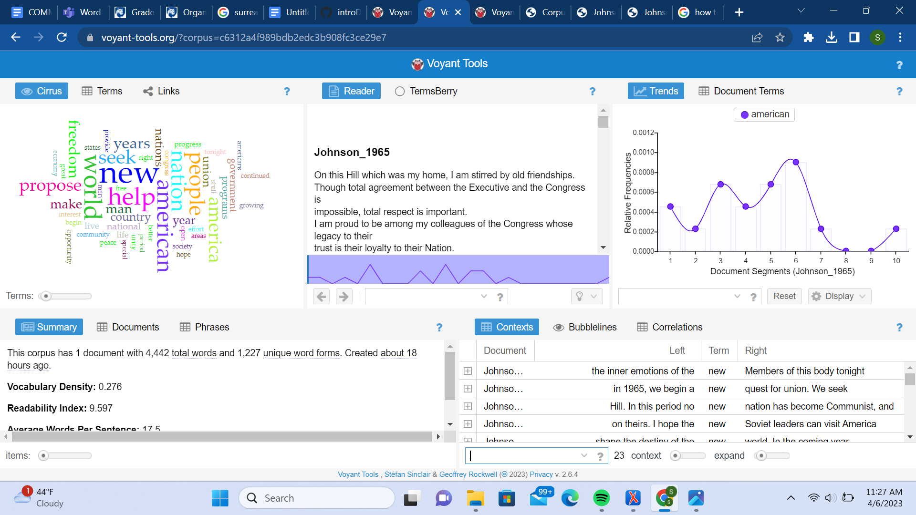Open the Privacy link in footer
916x515 pixels.
(x=541, y=474)
